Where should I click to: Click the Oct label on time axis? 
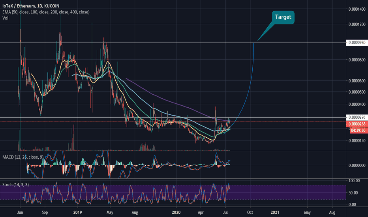click(x=250, y=212)
